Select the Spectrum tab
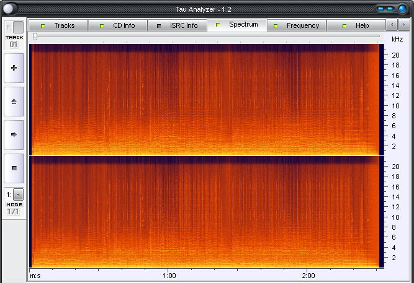414x283 pixels. [x=237, y=25]
